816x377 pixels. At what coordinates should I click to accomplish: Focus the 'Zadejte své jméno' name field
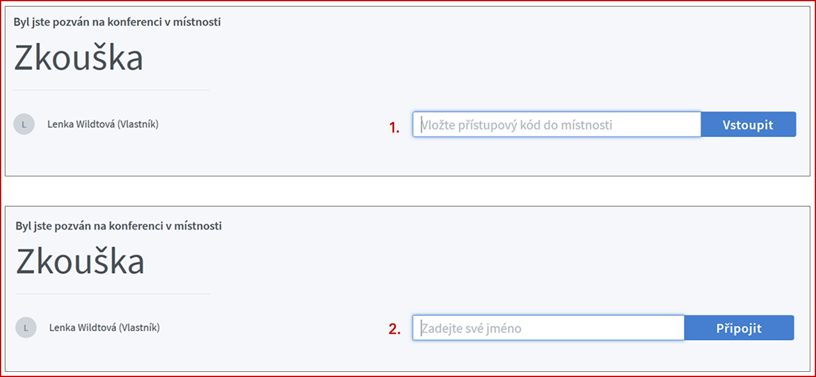(548, 329)
